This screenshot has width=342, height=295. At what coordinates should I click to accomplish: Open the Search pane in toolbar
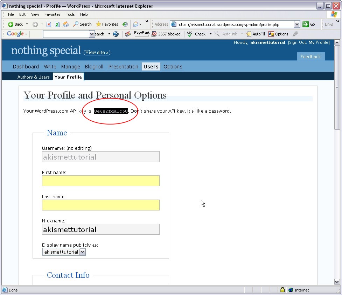(82, 24)
